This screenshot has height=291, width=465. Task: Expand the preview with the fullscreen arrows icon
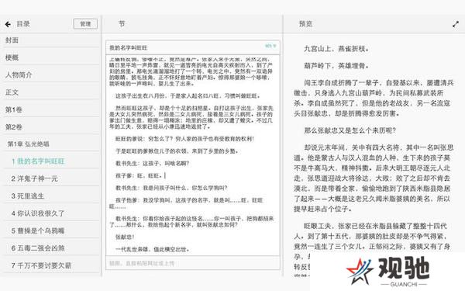point(456,24)
